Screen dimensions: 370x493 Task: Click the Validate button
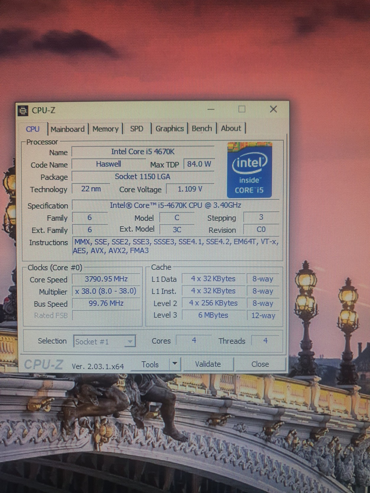point(208,364)
